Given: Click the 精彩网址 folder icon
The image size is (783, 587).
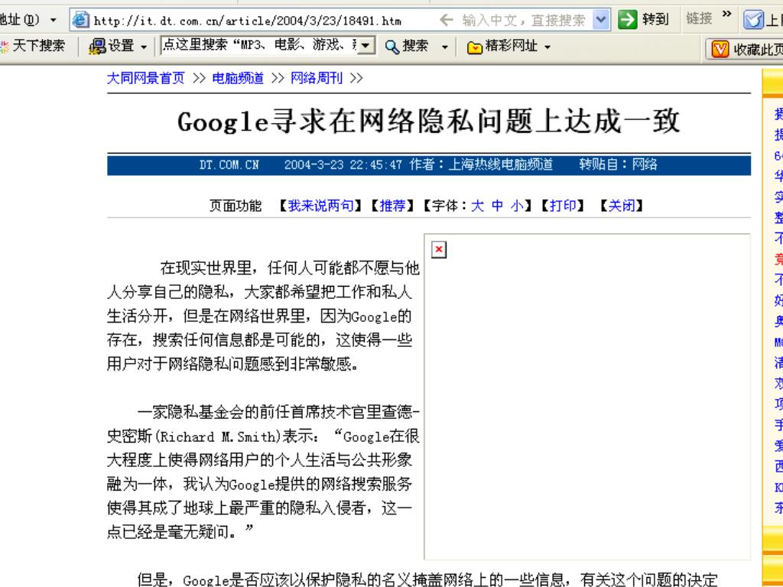Looking at the screenshot, I should tap(474, 47).
